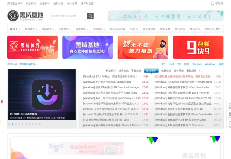Open the Android category filter link
Image resolution: width=231 pixels, height=159 pixels.
pos(197,64)
